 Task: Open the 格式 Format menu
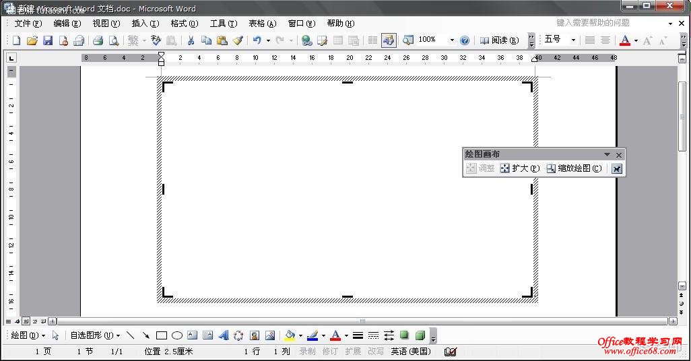[184, 24]
